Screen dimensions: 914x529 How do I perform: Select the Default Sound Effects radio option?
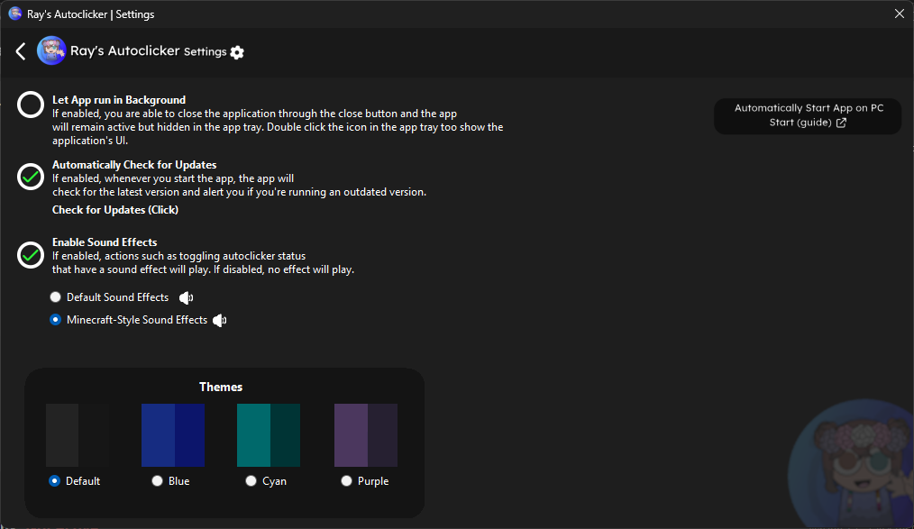55,297
